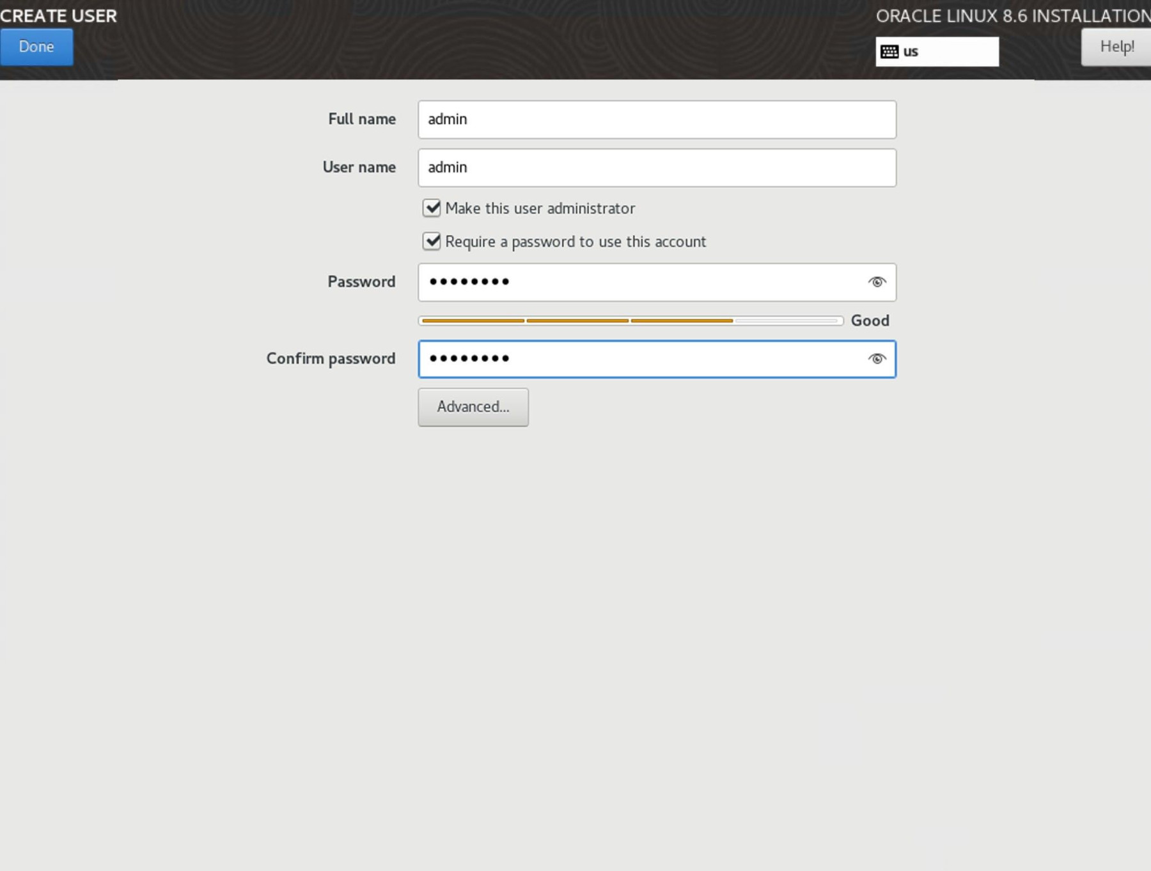Click the Make this user administrator label
Image resolution: width=1151 pixels, height=871 pixels.
[540, 208]
